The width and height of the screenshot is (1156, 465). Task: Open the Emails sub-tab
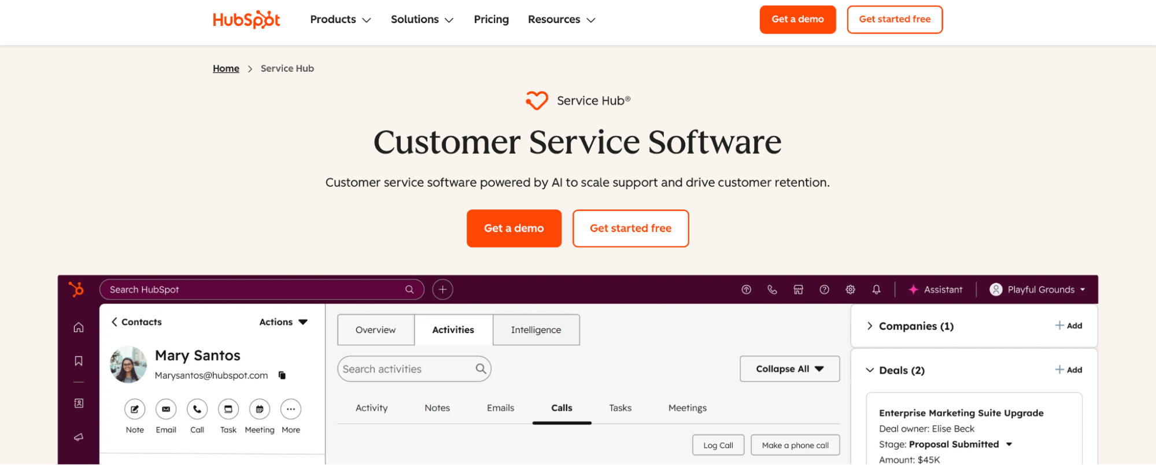pyautogui.click(x=501, y=408)
